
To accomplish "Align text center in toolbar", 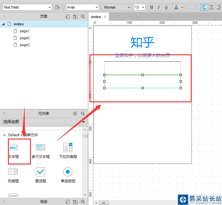I will tap(211, 7).
